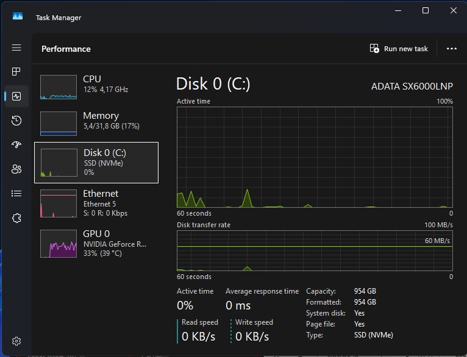Select the Performance page icon in sidebar
Screen dimensions: 467x357
click(16, 96)
